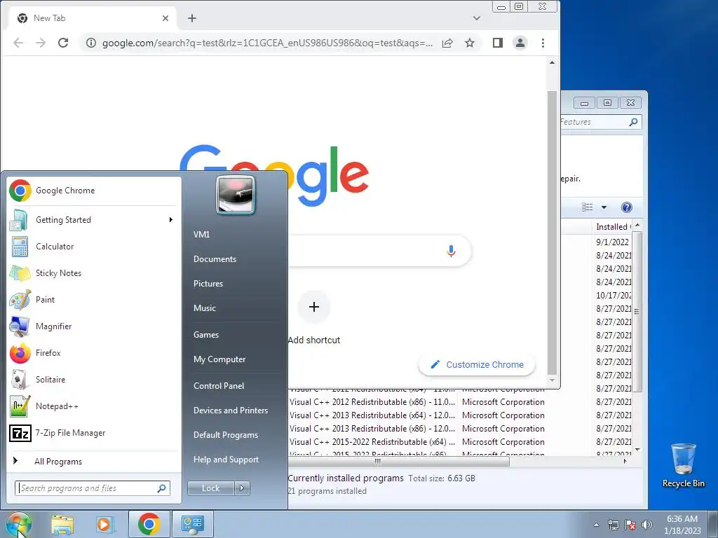Go back in Chrome
This screenshot has width=718, height=538.
18,43
